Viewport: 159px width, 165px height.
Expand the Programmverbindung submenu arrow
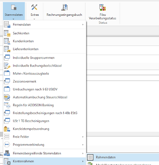coord(83,145)
